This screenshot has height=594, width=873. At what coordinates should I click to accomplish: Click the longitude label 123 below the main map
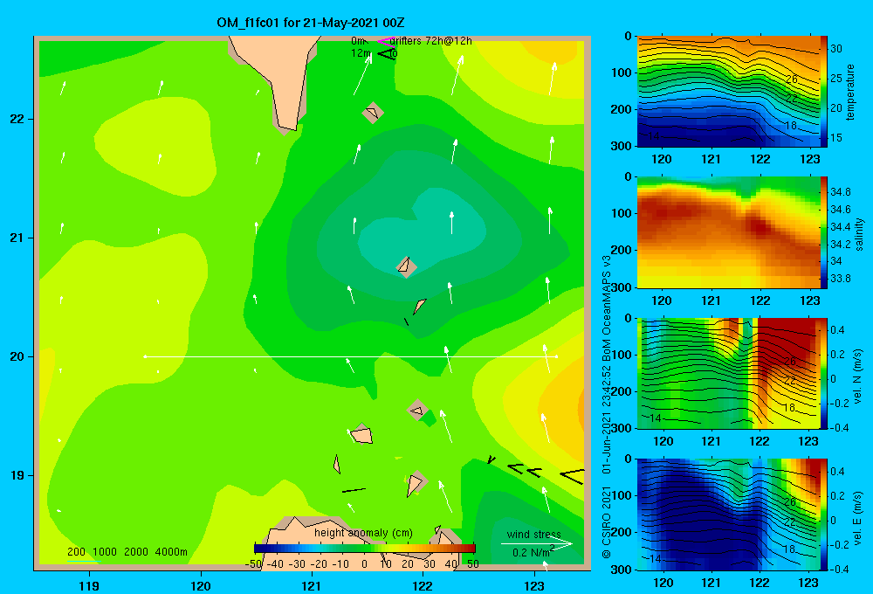(534, 585)
